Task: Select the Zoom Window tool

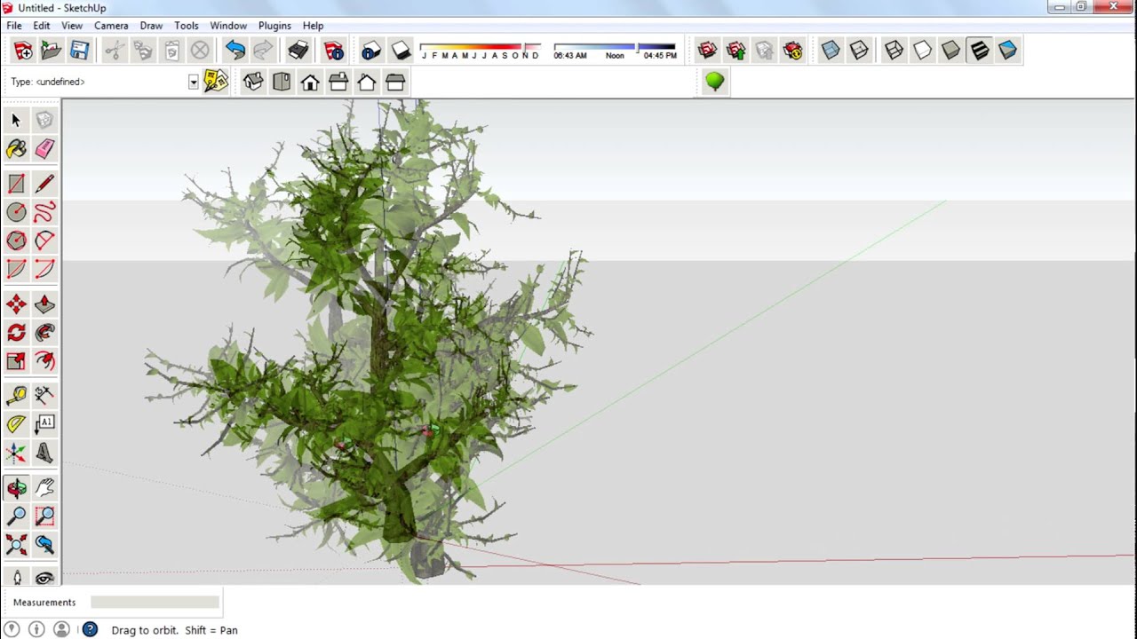Action: [44, 516]
